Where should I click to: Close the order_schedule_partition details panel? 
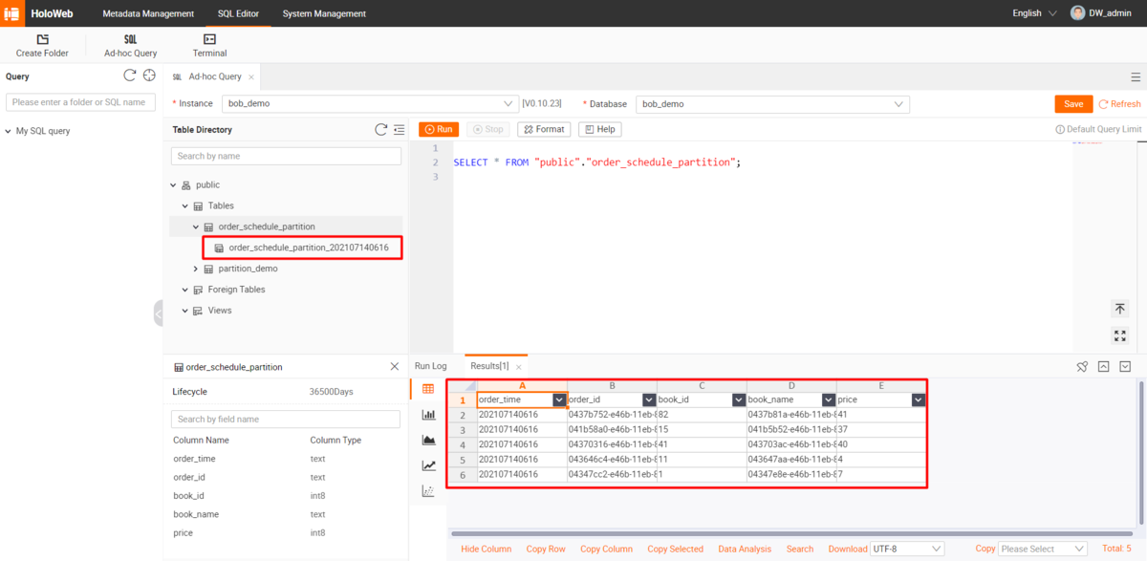[x=395, y=366]
